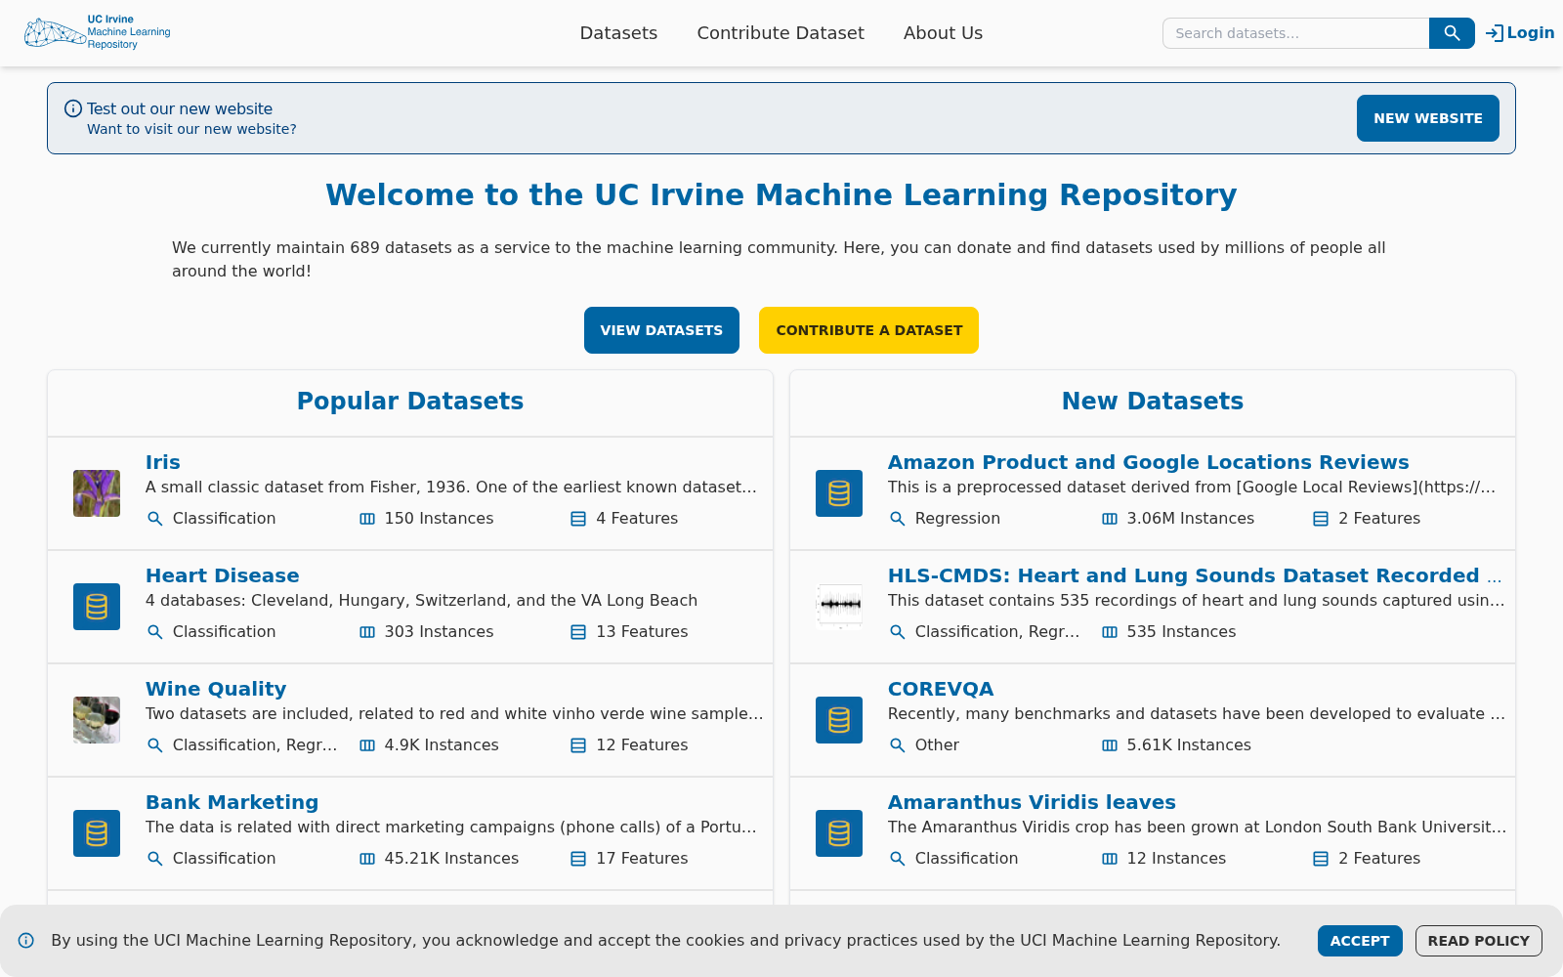Click the Login arrow icon
Screen dimensions: 1563x977
click(x=1495, y=33)
